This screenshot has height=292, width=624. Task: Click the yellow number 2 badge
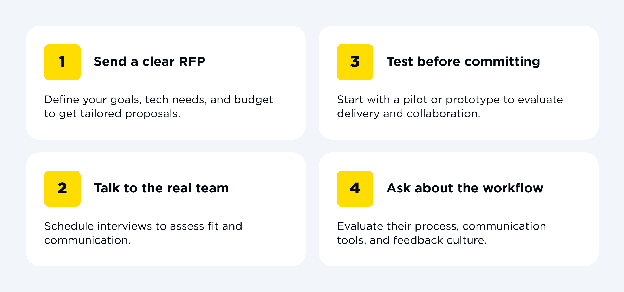coord(62,189)
